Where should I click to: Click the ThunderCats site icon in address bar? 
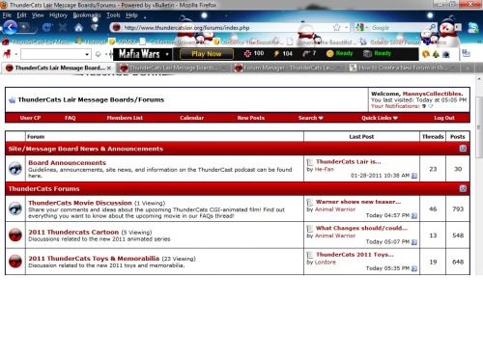coord(116,28)
